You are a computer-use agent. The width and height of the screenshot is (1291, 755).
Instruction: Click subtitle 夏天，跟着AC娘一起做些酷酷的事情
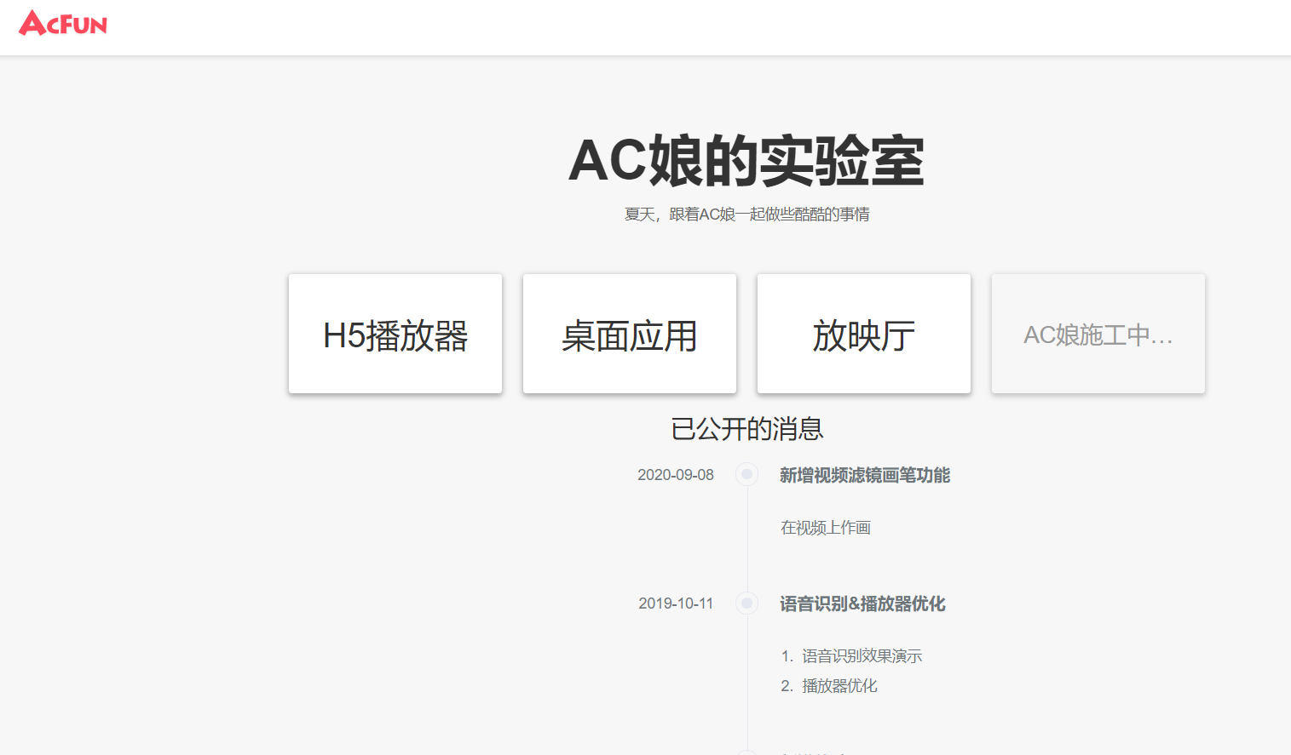(746, 214)
